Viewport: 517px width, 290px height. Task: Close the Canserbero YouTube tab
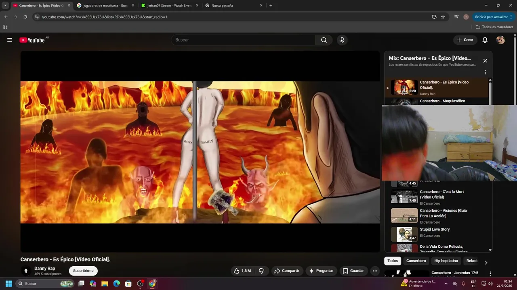(x=69, y=6)
